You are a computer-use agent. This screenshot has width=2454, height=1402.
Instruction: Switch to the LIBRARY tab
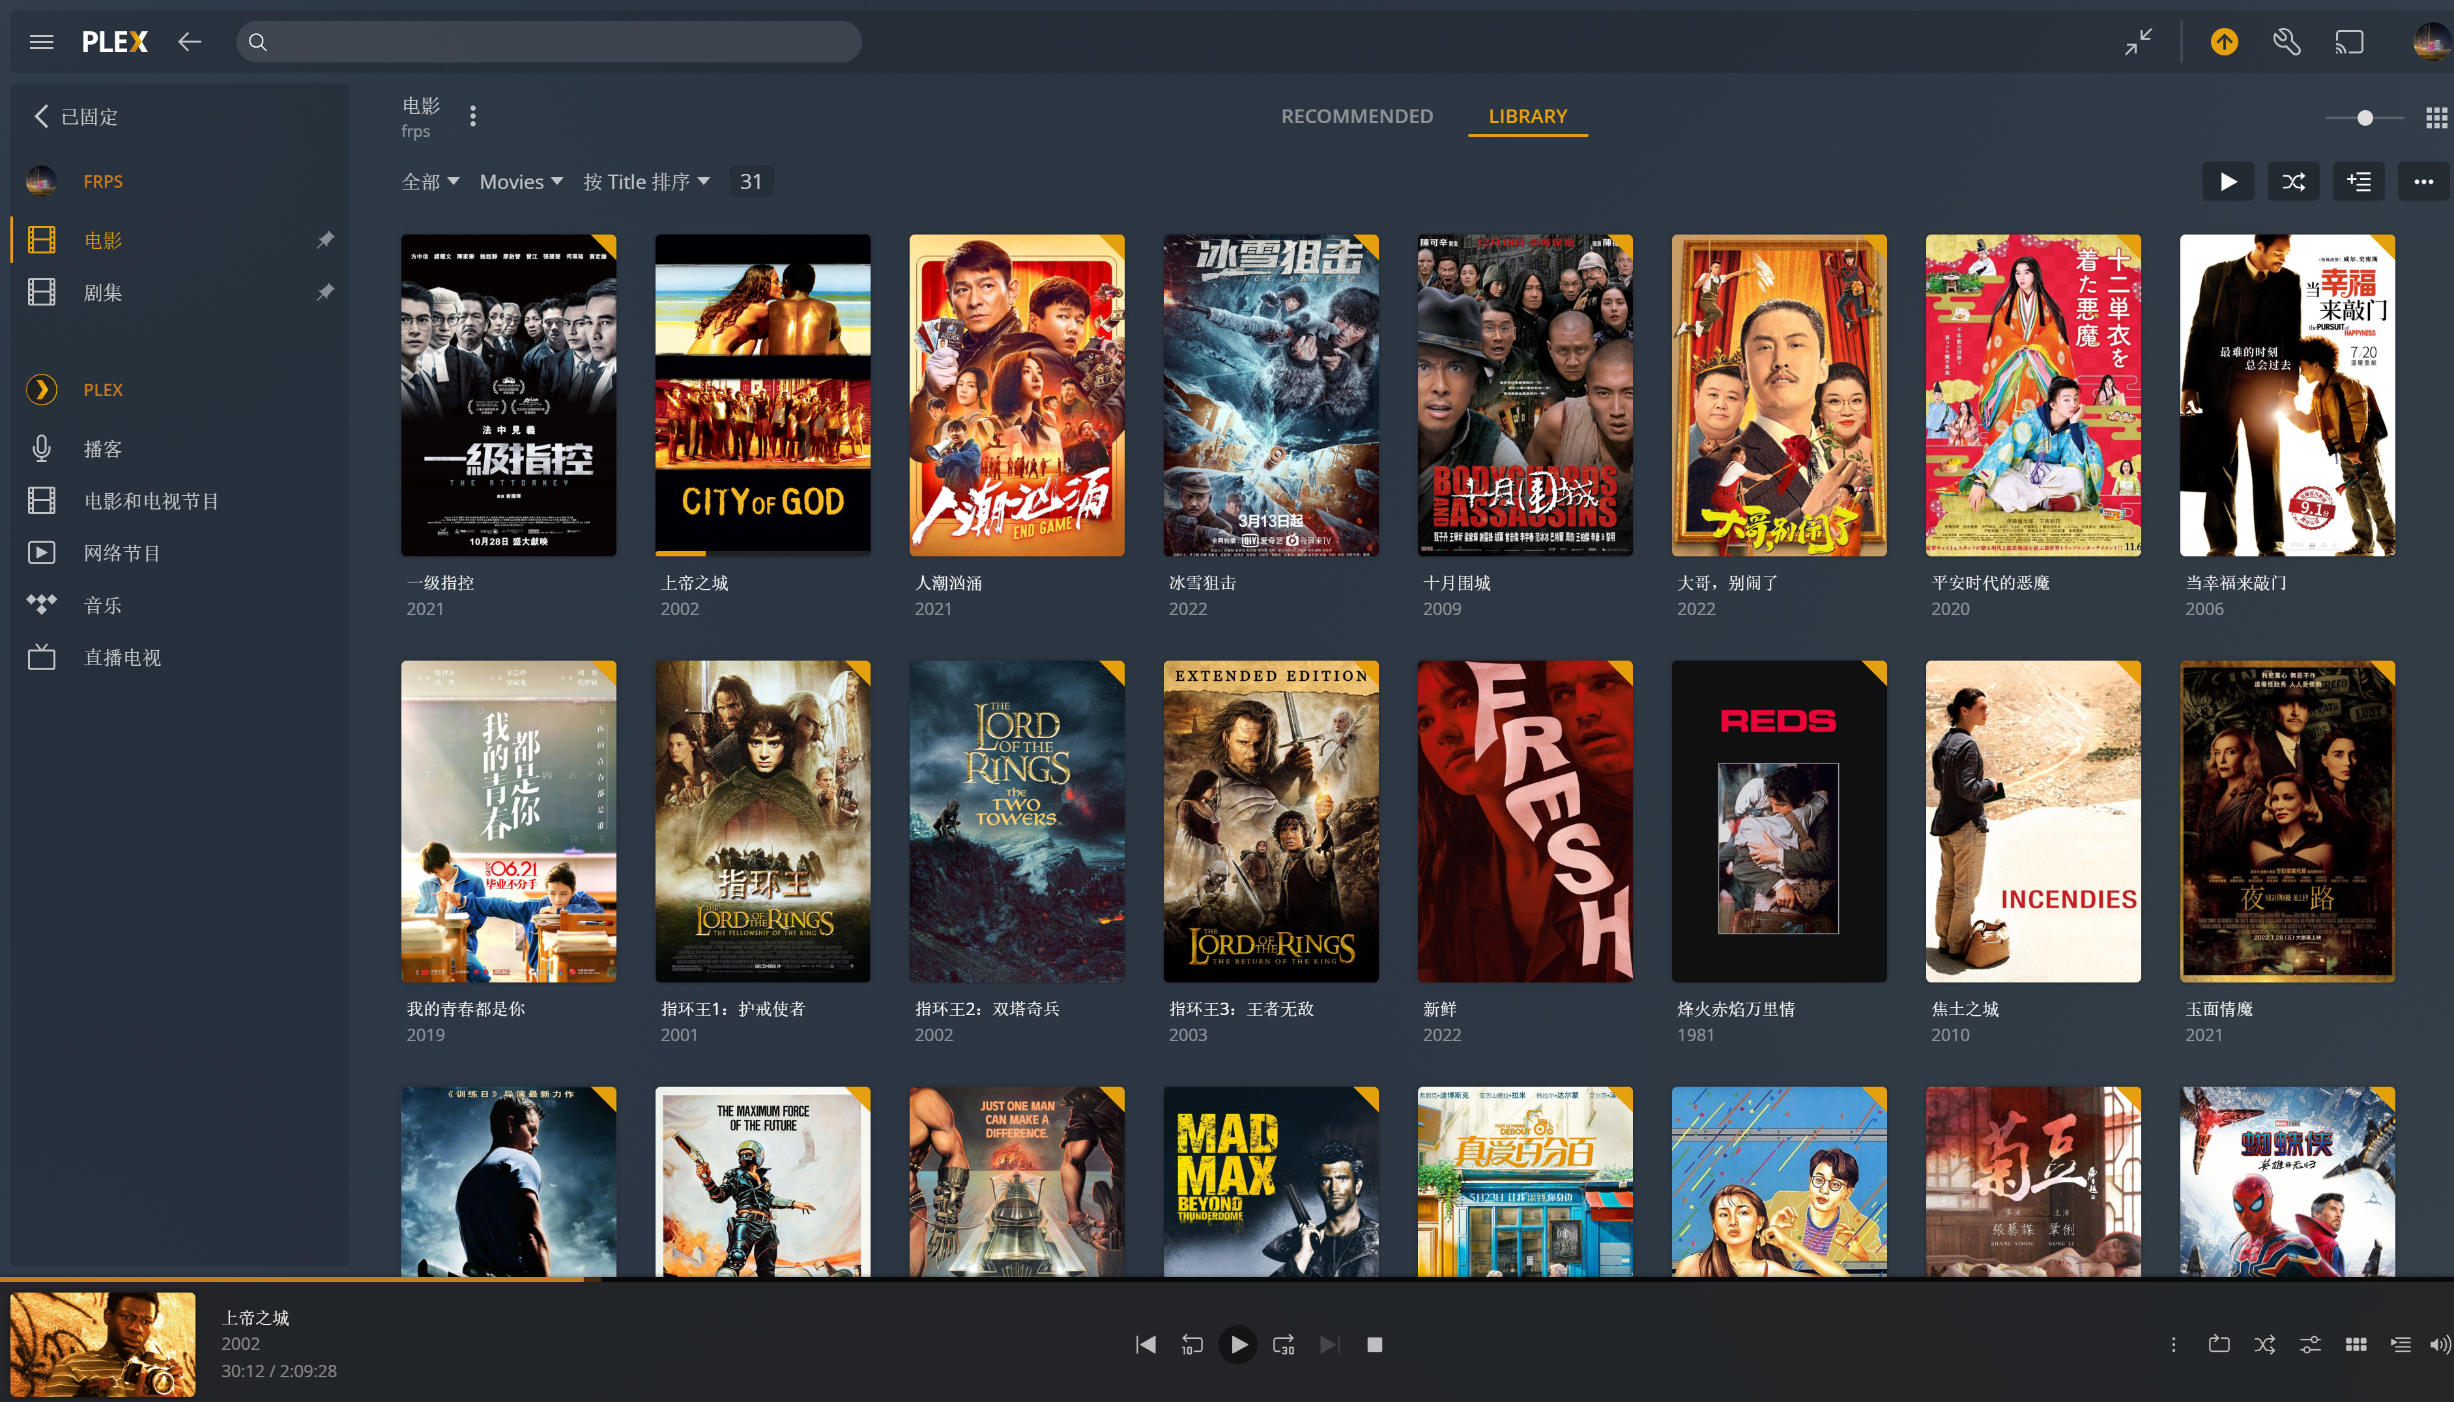(x=1527, y=117)
